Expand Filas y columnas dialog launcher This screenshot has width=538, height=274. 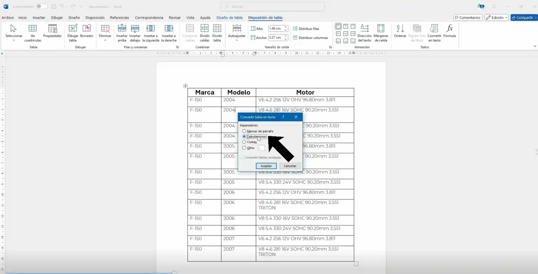[x=177, y=47]
